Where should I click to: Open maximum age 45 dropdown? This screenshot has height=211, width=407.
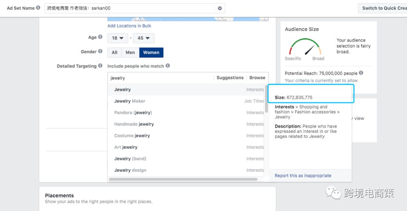click(144, 38)
